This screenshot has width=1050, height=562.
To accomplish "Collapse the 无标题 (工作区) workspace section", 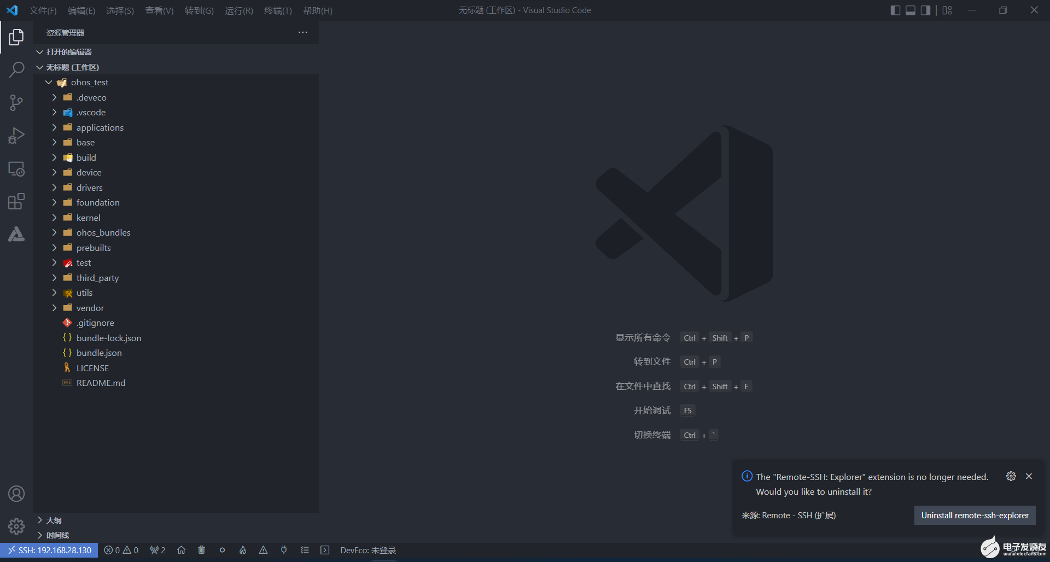I will click(40, 67).
